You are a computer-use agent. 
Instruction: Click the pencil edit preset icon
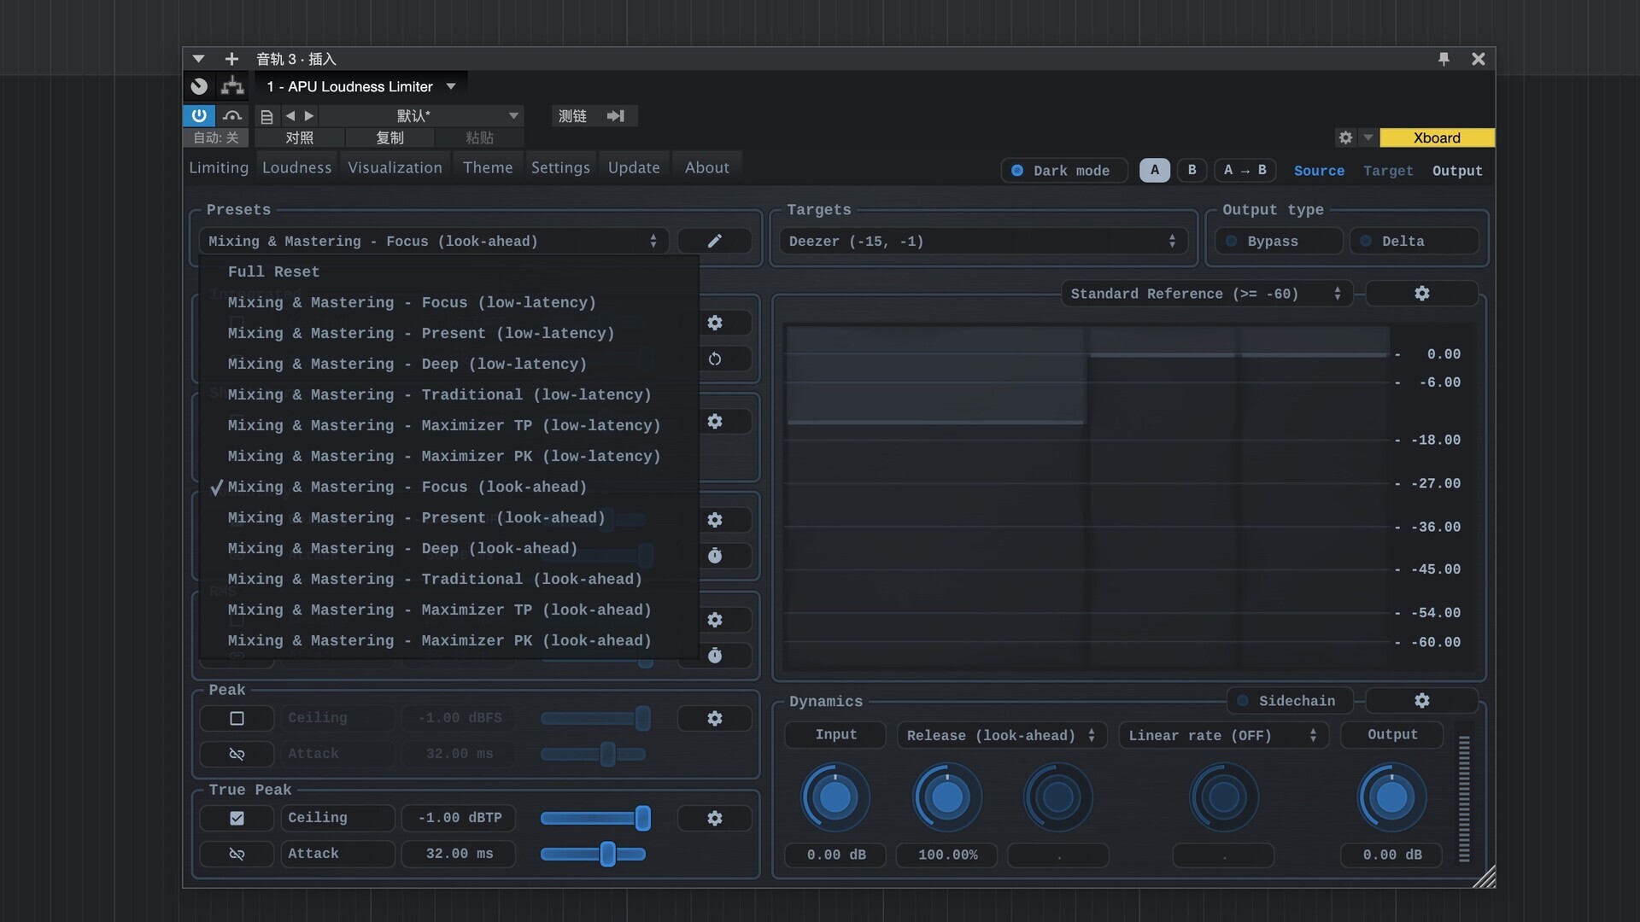point(715,241)
